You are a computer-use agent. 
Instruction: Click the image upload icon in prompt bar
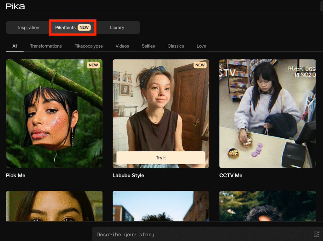coord(316,234)
